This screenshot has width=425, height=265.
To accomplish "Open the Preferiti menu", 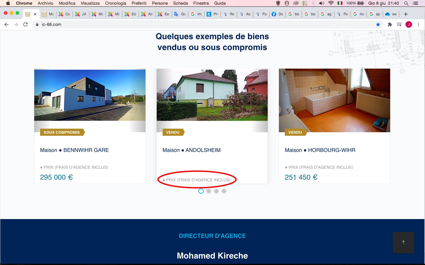I will click(x=139, y=3).
